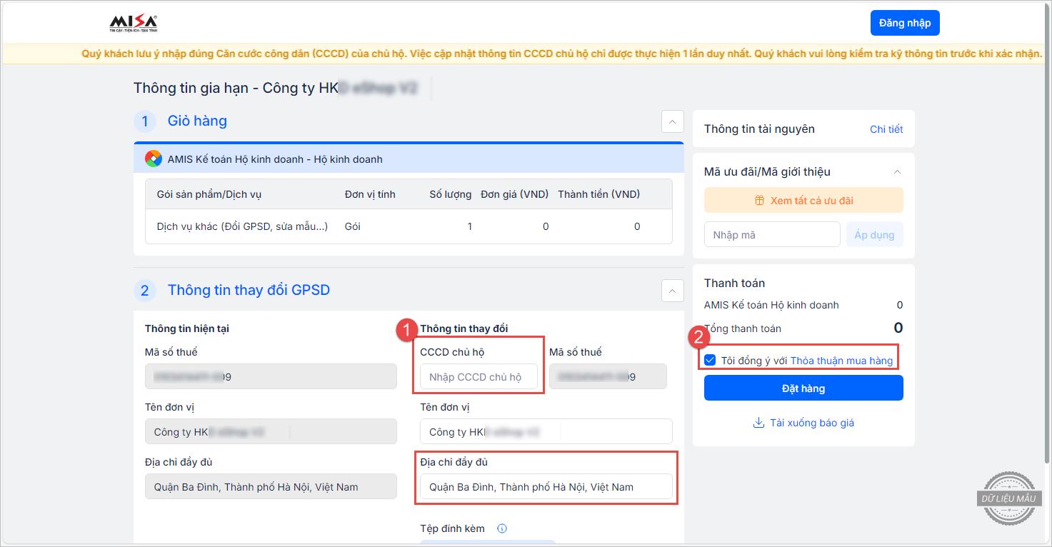This screenshot has height=547, width=1052.
Task: Focus the Nhập CCCD chủ hộ field
Action: pos(479,376)
